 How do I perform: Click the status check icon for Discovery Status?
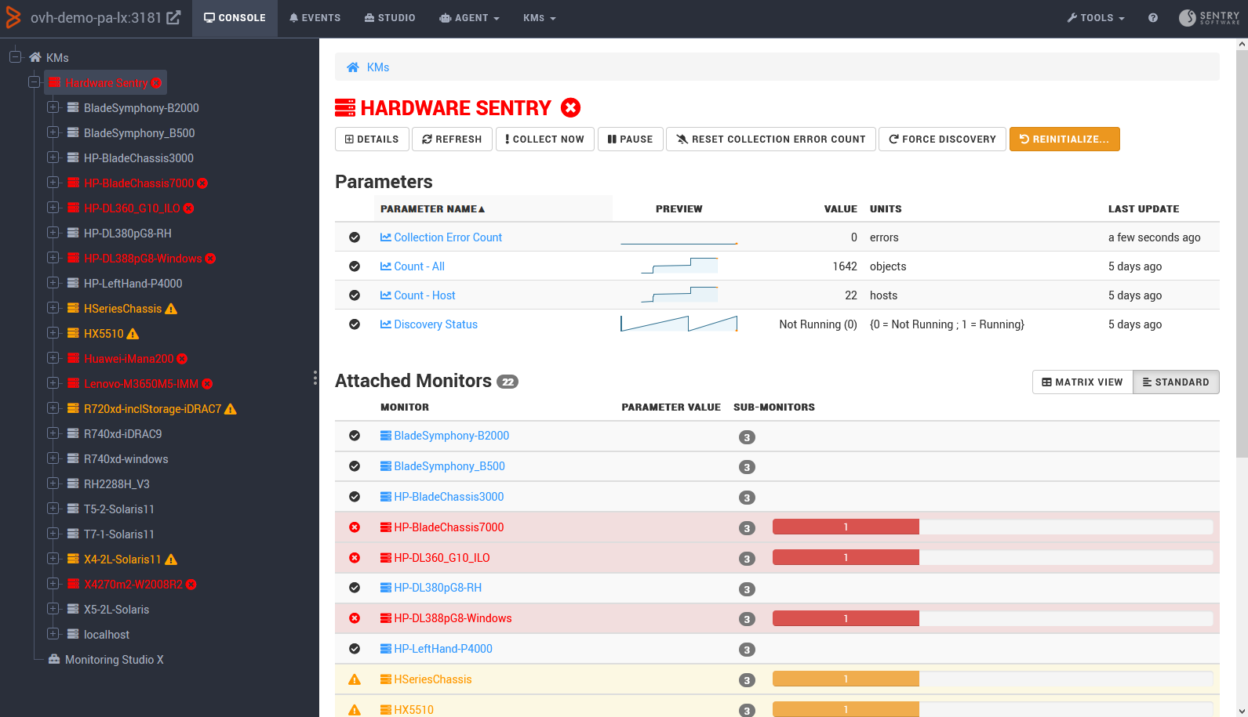(x=355, y=324)
